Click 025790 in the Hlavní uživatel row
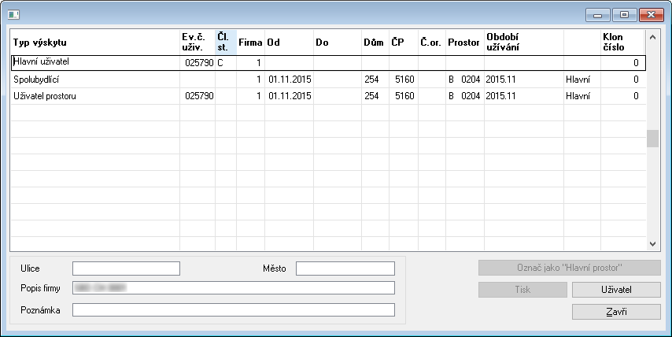 pyautogui.click(x=199, y=63)
